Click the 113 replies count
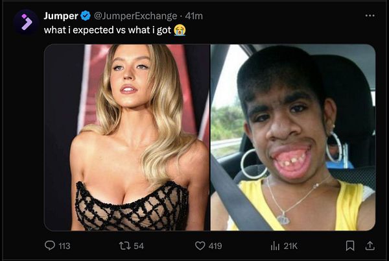The width and height of the screenshot is (389, 261). coord(64,246)
